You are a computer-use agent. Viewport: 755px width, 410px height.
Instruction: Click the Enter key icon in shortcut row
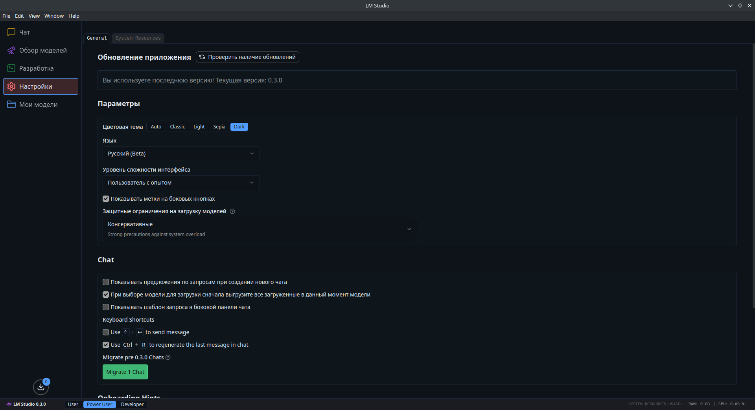click(x=140, y=332)
